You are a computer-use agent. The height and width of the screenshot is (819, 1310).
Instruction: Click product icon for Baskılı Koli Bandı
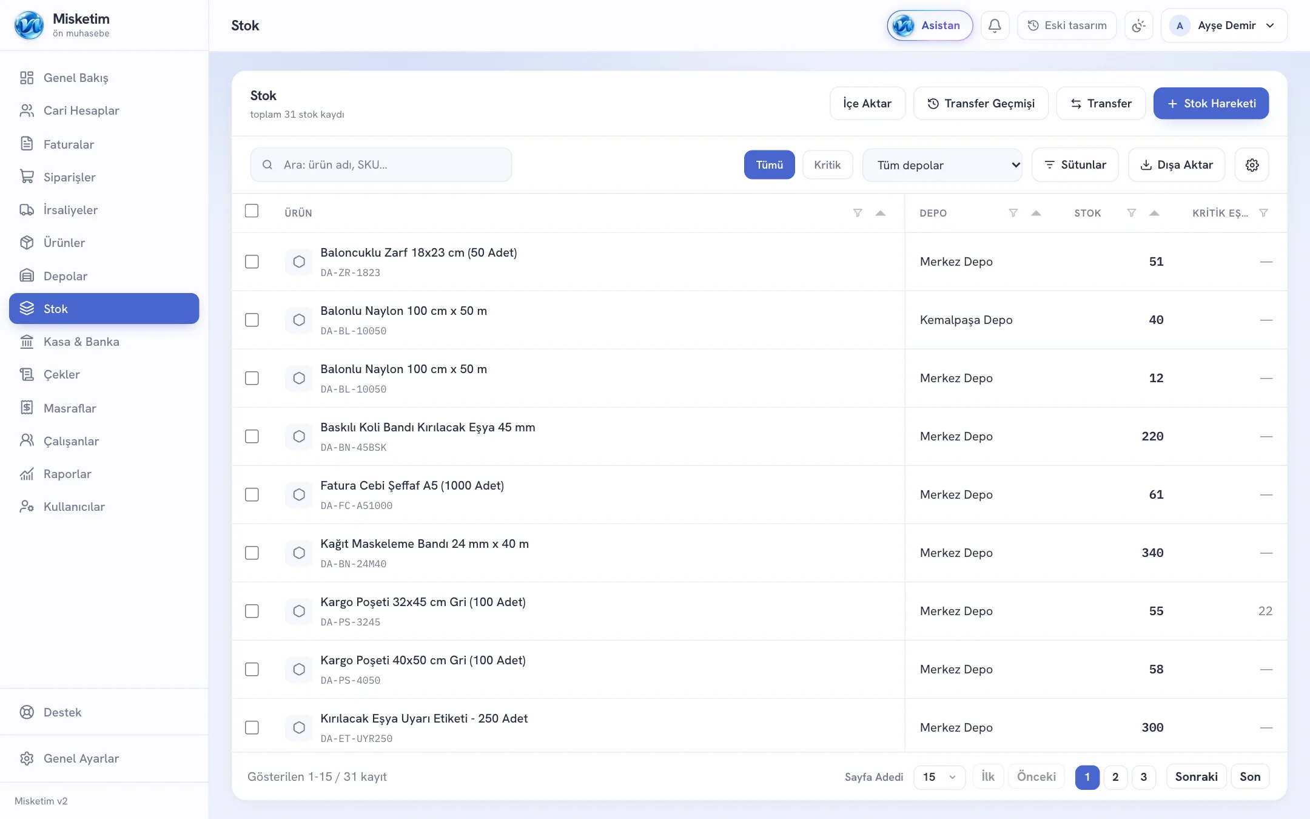299,436
